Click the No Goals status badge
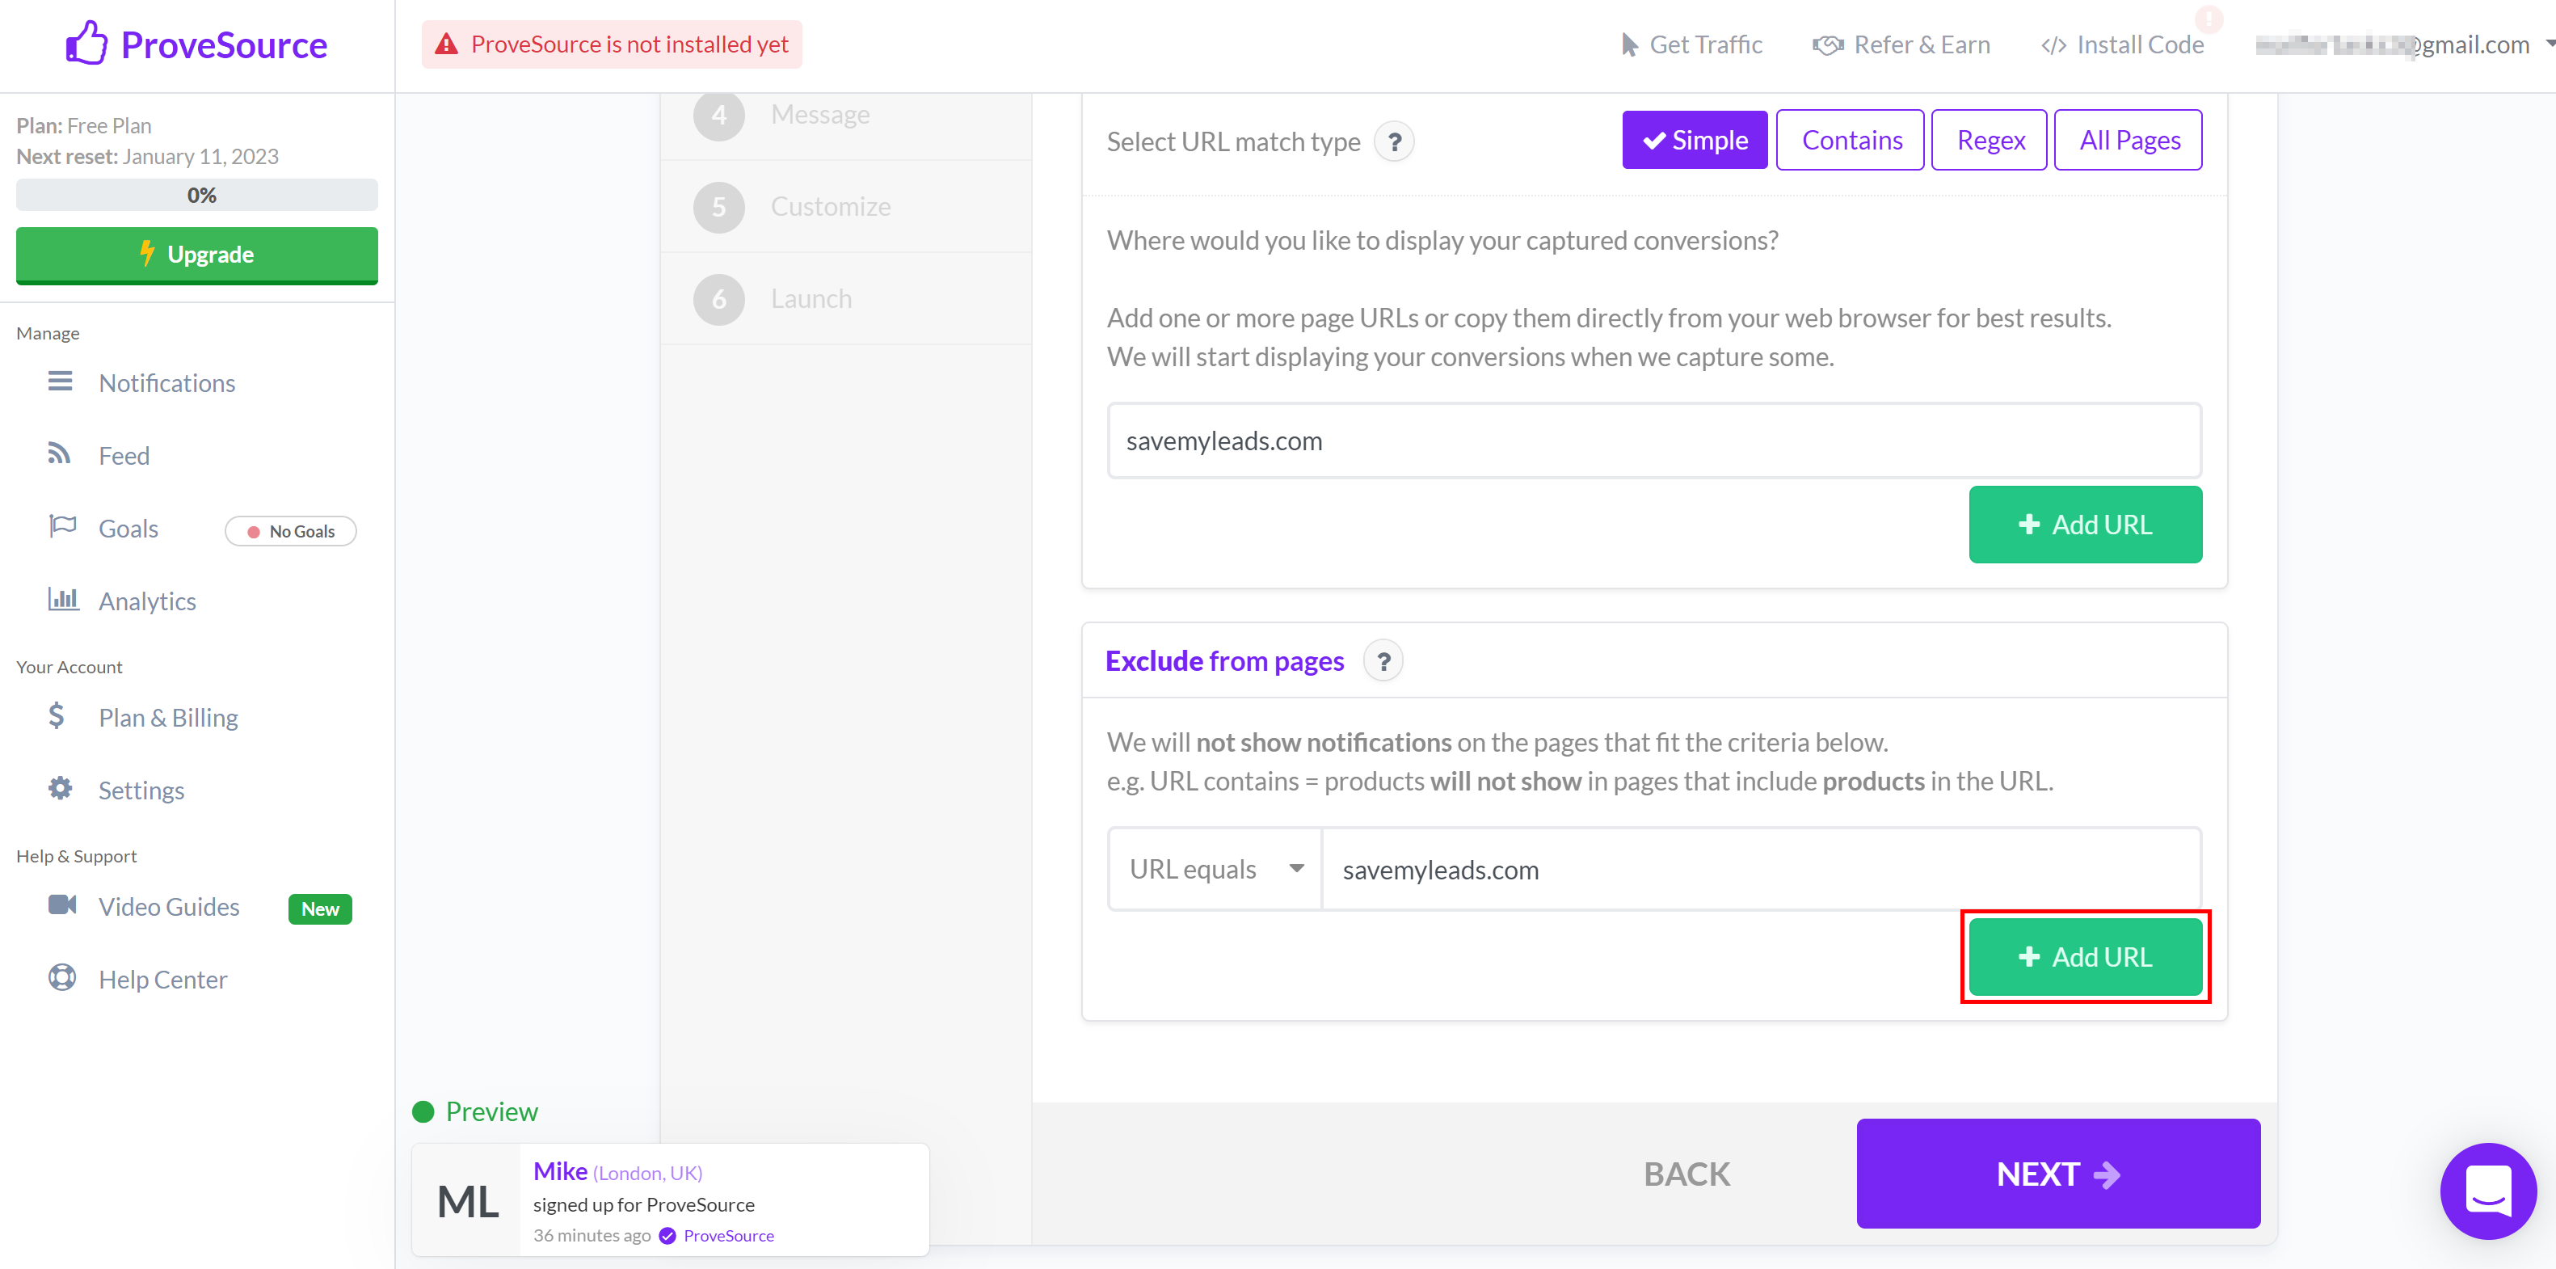The height and width of the screenshot is (1269, 2556). [291, 531]
